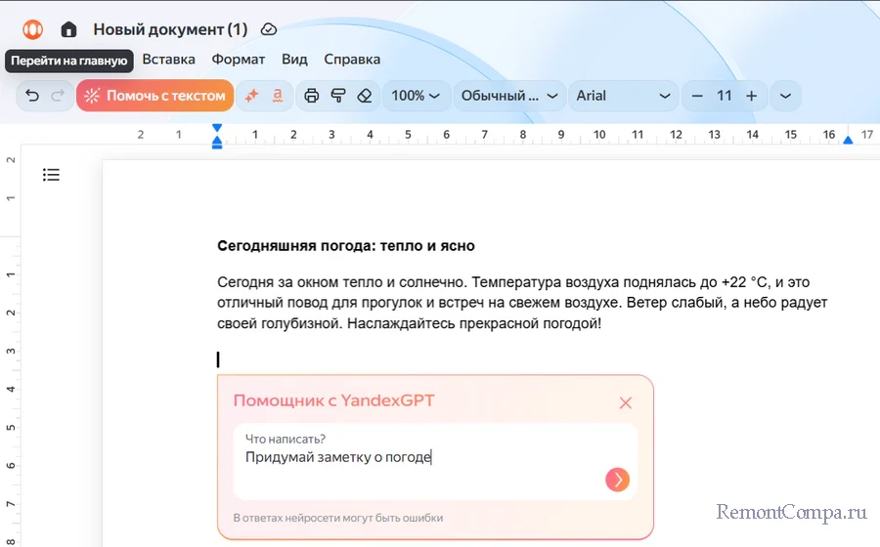Open the Arial font dropdown
This screenshot has width=880, height=547.
(x=623, y=96)
